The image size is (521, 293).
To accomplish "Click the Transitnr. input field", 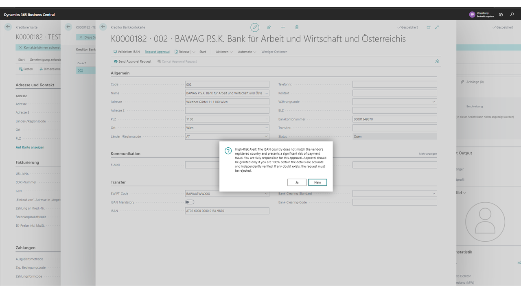I will pyautogui.click(x=395, y=128).
